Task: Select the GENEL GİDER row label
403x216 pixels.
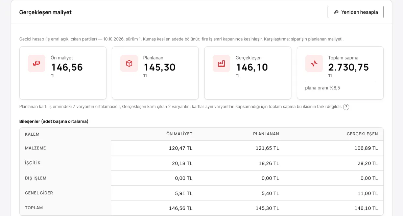Action: click(x=39, y=193)
